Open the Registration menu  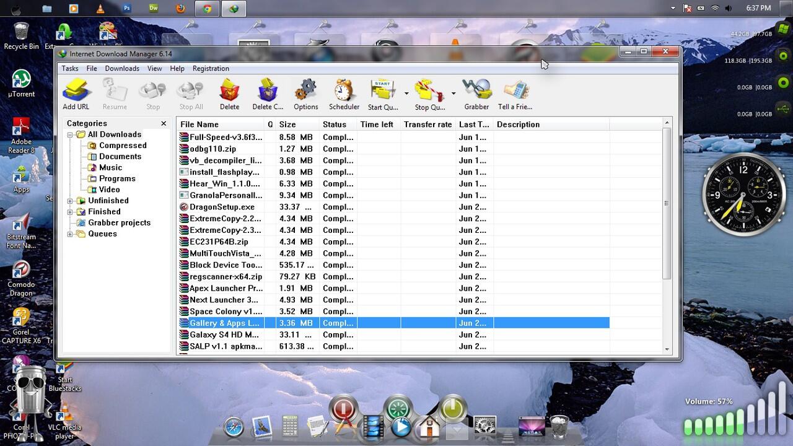[211, 68]
